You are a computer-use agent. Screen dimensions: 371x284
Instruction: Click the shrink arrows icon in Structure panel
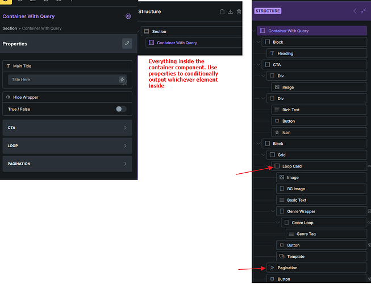pyautogui.click(x=363, y=11)
